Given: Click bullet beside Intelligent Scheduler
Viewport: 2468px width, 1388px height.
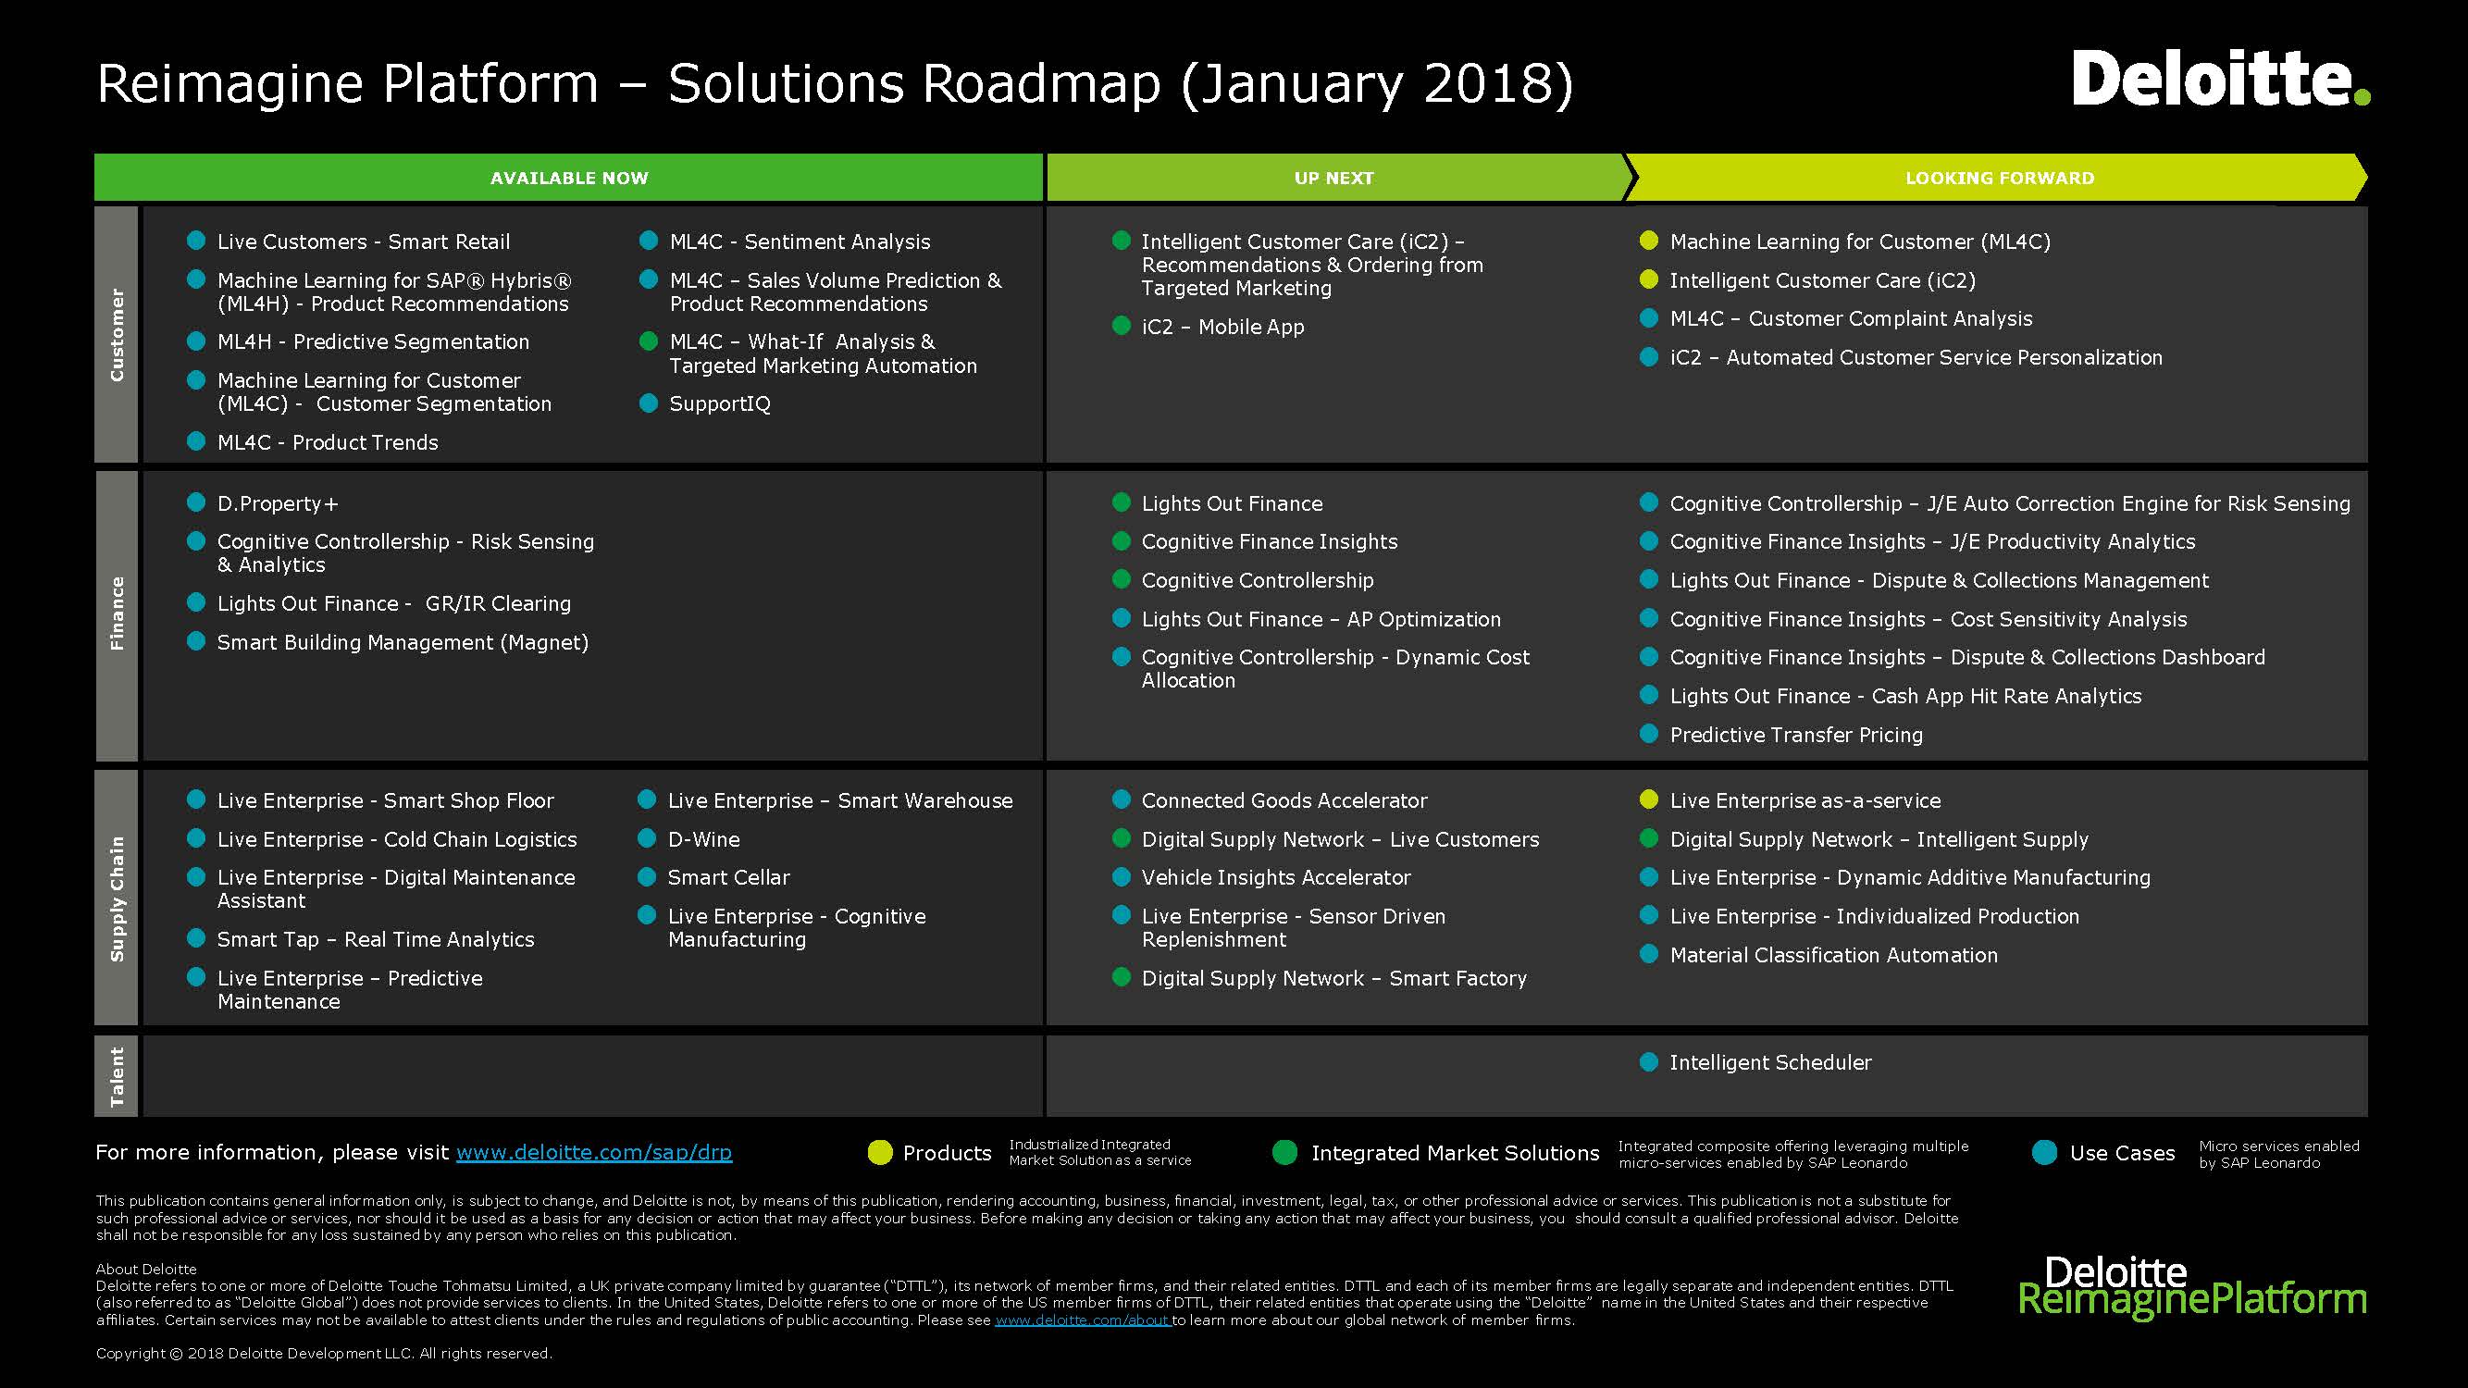Looking at the screenshot, I should [x=1649, y=1061].
